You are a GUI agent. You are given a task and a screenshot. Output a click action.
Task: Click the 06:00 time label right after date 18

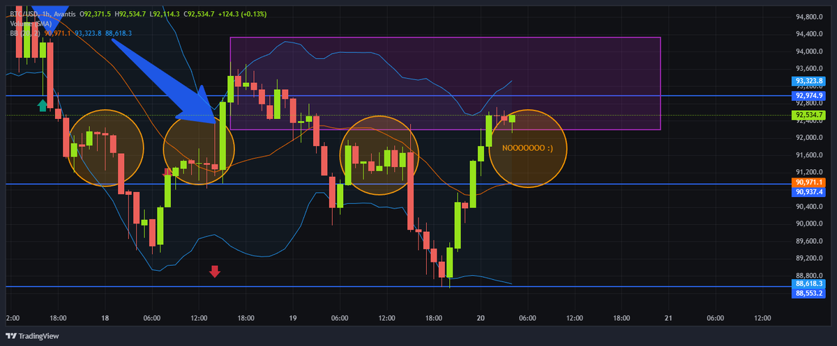click(x=152, y=317)
